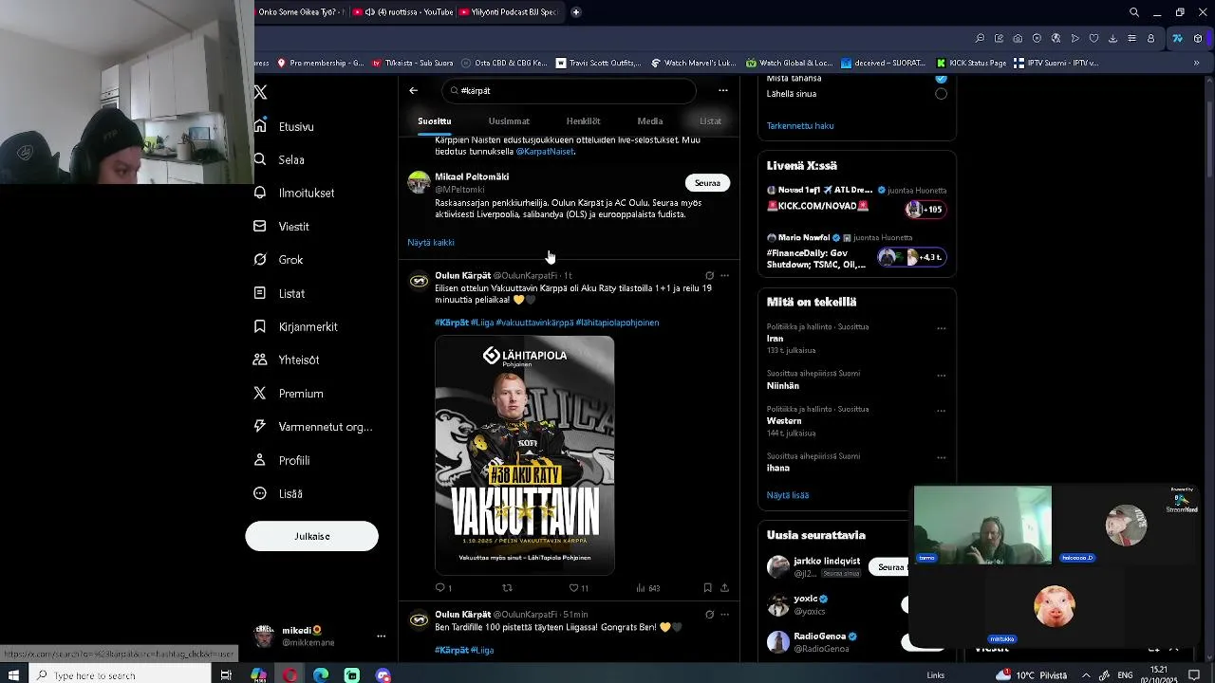Click Grok icon on the 1t Kärpät post

(709, 276)
